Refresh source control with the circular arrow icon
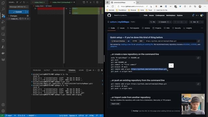 24,2
